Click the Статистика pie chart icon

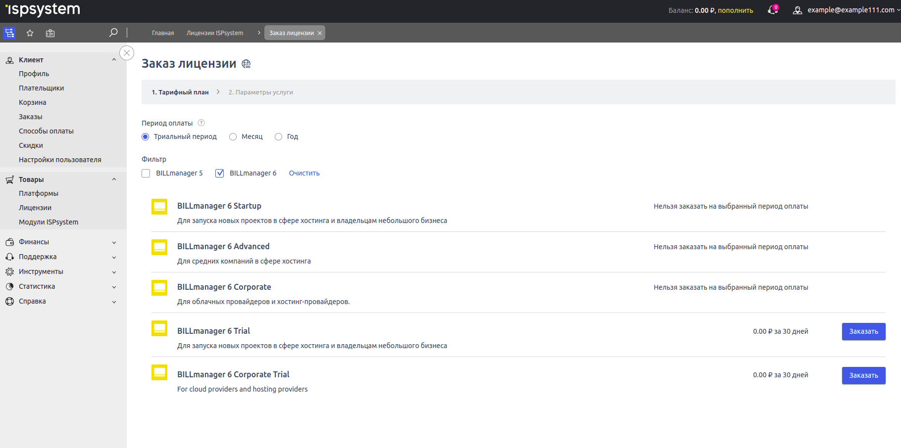point(9,286)
